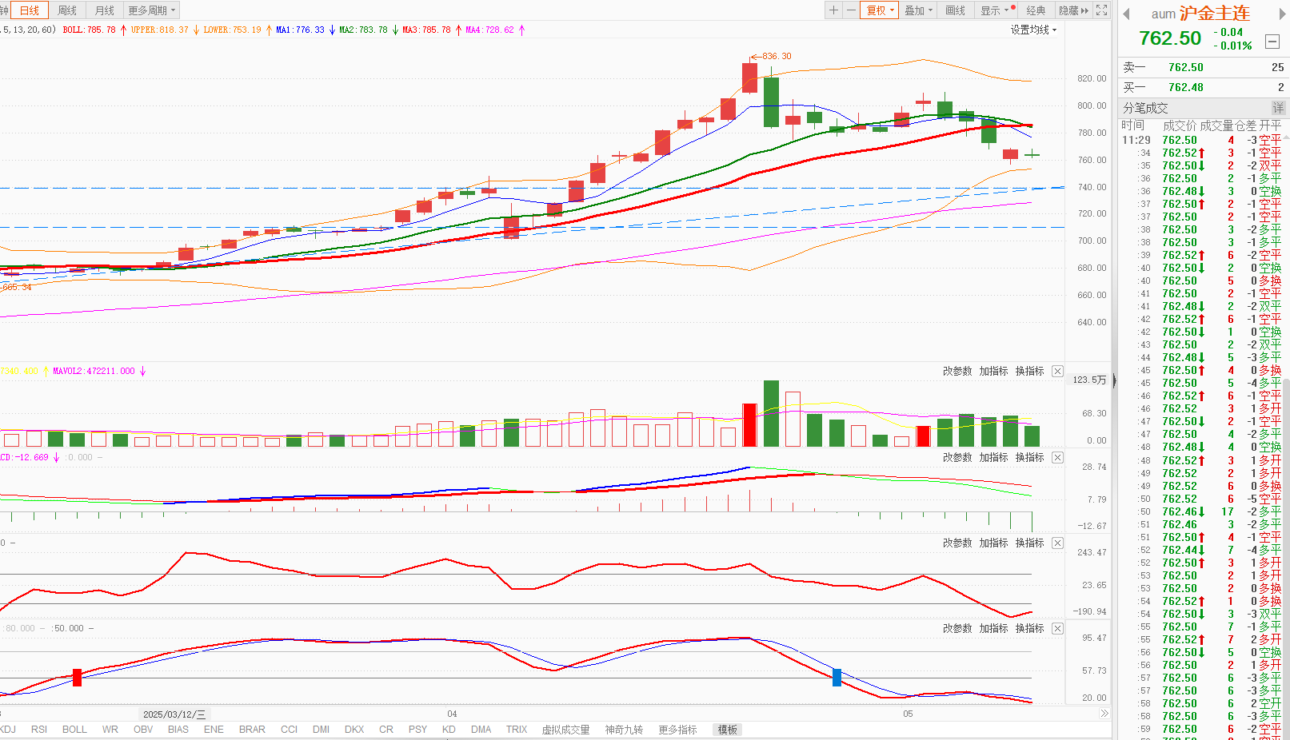This screenshot has height=740, width=1290.
Task: Zoom in chart with plus icon
Action: click(x=833, y=10)
